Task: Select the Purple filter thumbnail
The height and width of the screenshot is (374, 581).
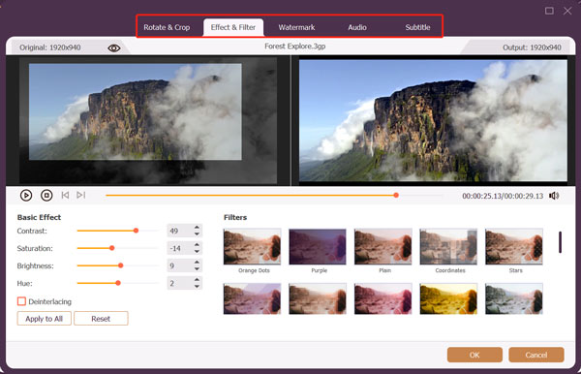Action: [318, 246]
